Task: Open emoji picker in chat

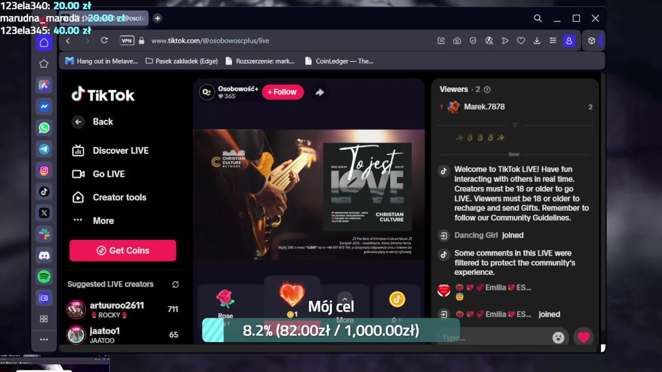Action: [x=559, y=337]
